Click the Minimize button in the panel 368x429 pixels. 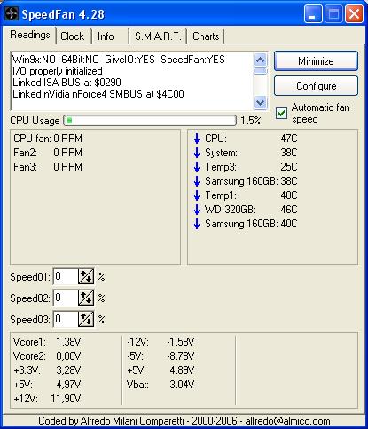[316, 61]
